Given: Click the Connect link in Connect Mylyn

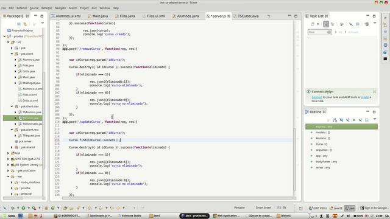Looking at the screenshot, I should click(x=317, y=97).
